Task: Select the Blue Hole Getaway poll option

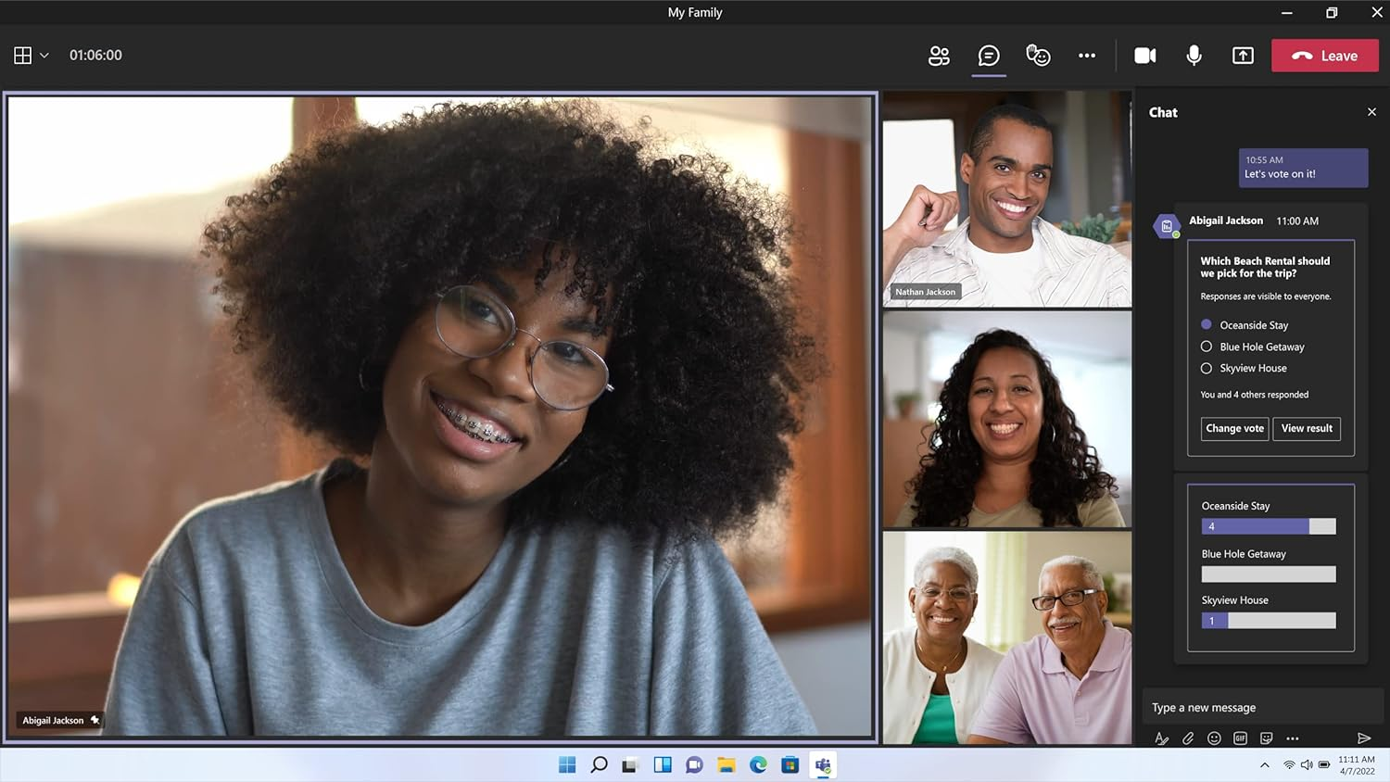Action: tap(1207, 346)
